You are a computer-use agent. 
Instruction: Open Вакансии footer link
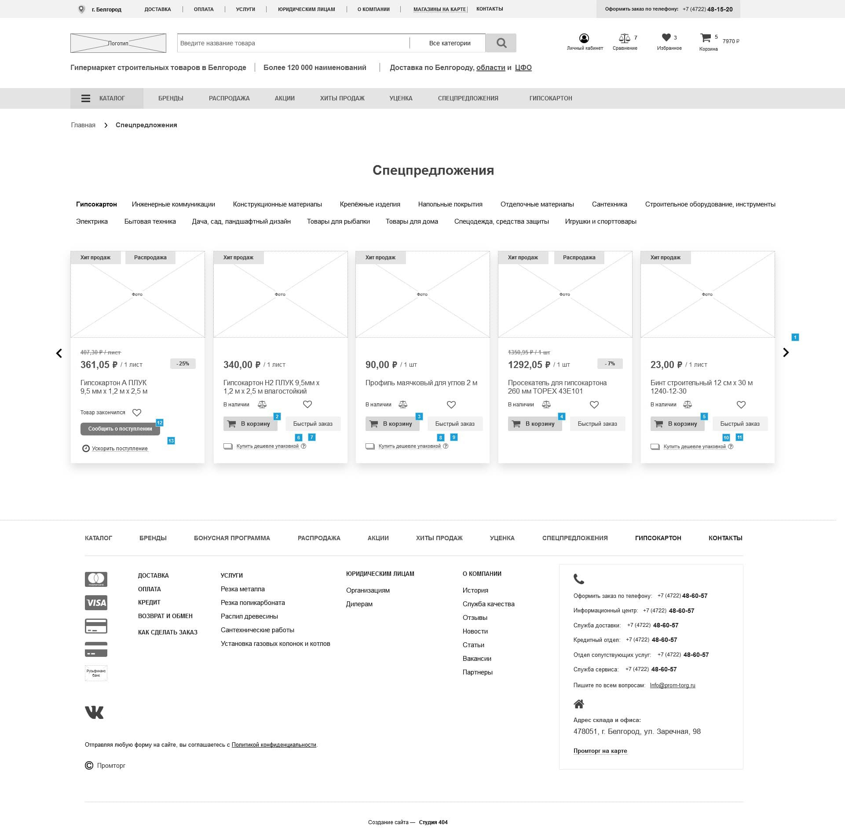click(477, 659)
